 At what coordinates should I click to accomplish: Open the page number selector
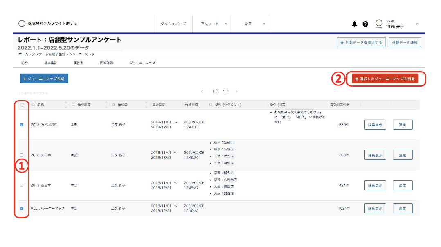point(215,91)
